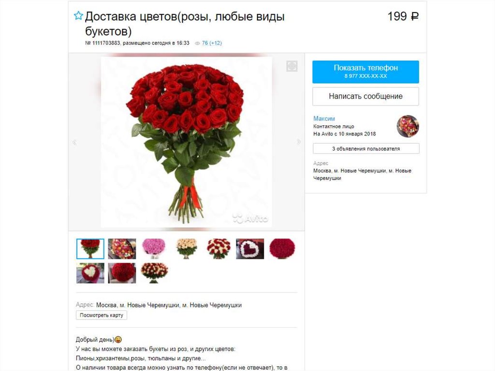Click main red roses bouquet image

(186, 142)
